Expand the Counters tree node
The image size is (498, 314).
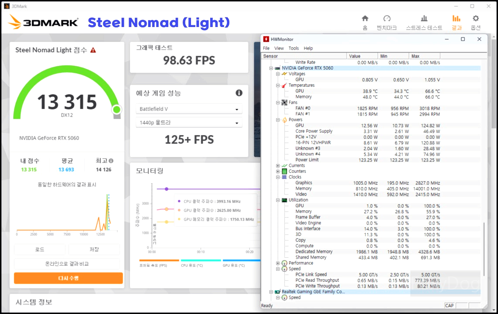tap(278, 171)
